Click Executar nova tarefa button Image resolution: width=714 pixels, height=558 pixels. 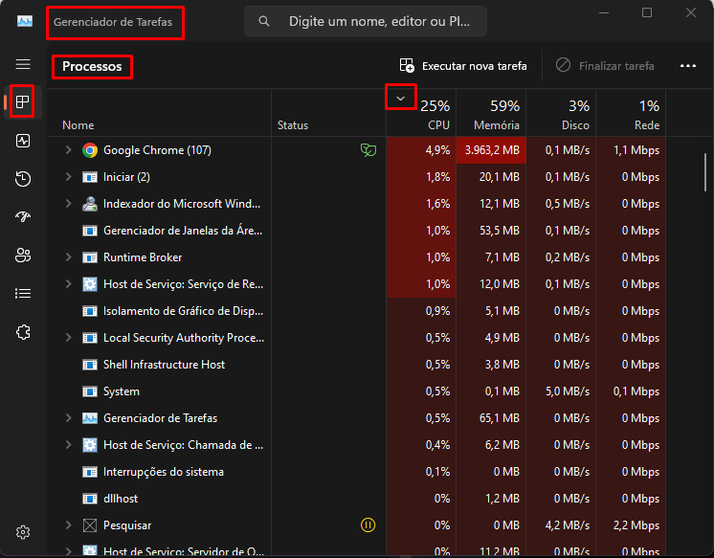coord(463,66)
